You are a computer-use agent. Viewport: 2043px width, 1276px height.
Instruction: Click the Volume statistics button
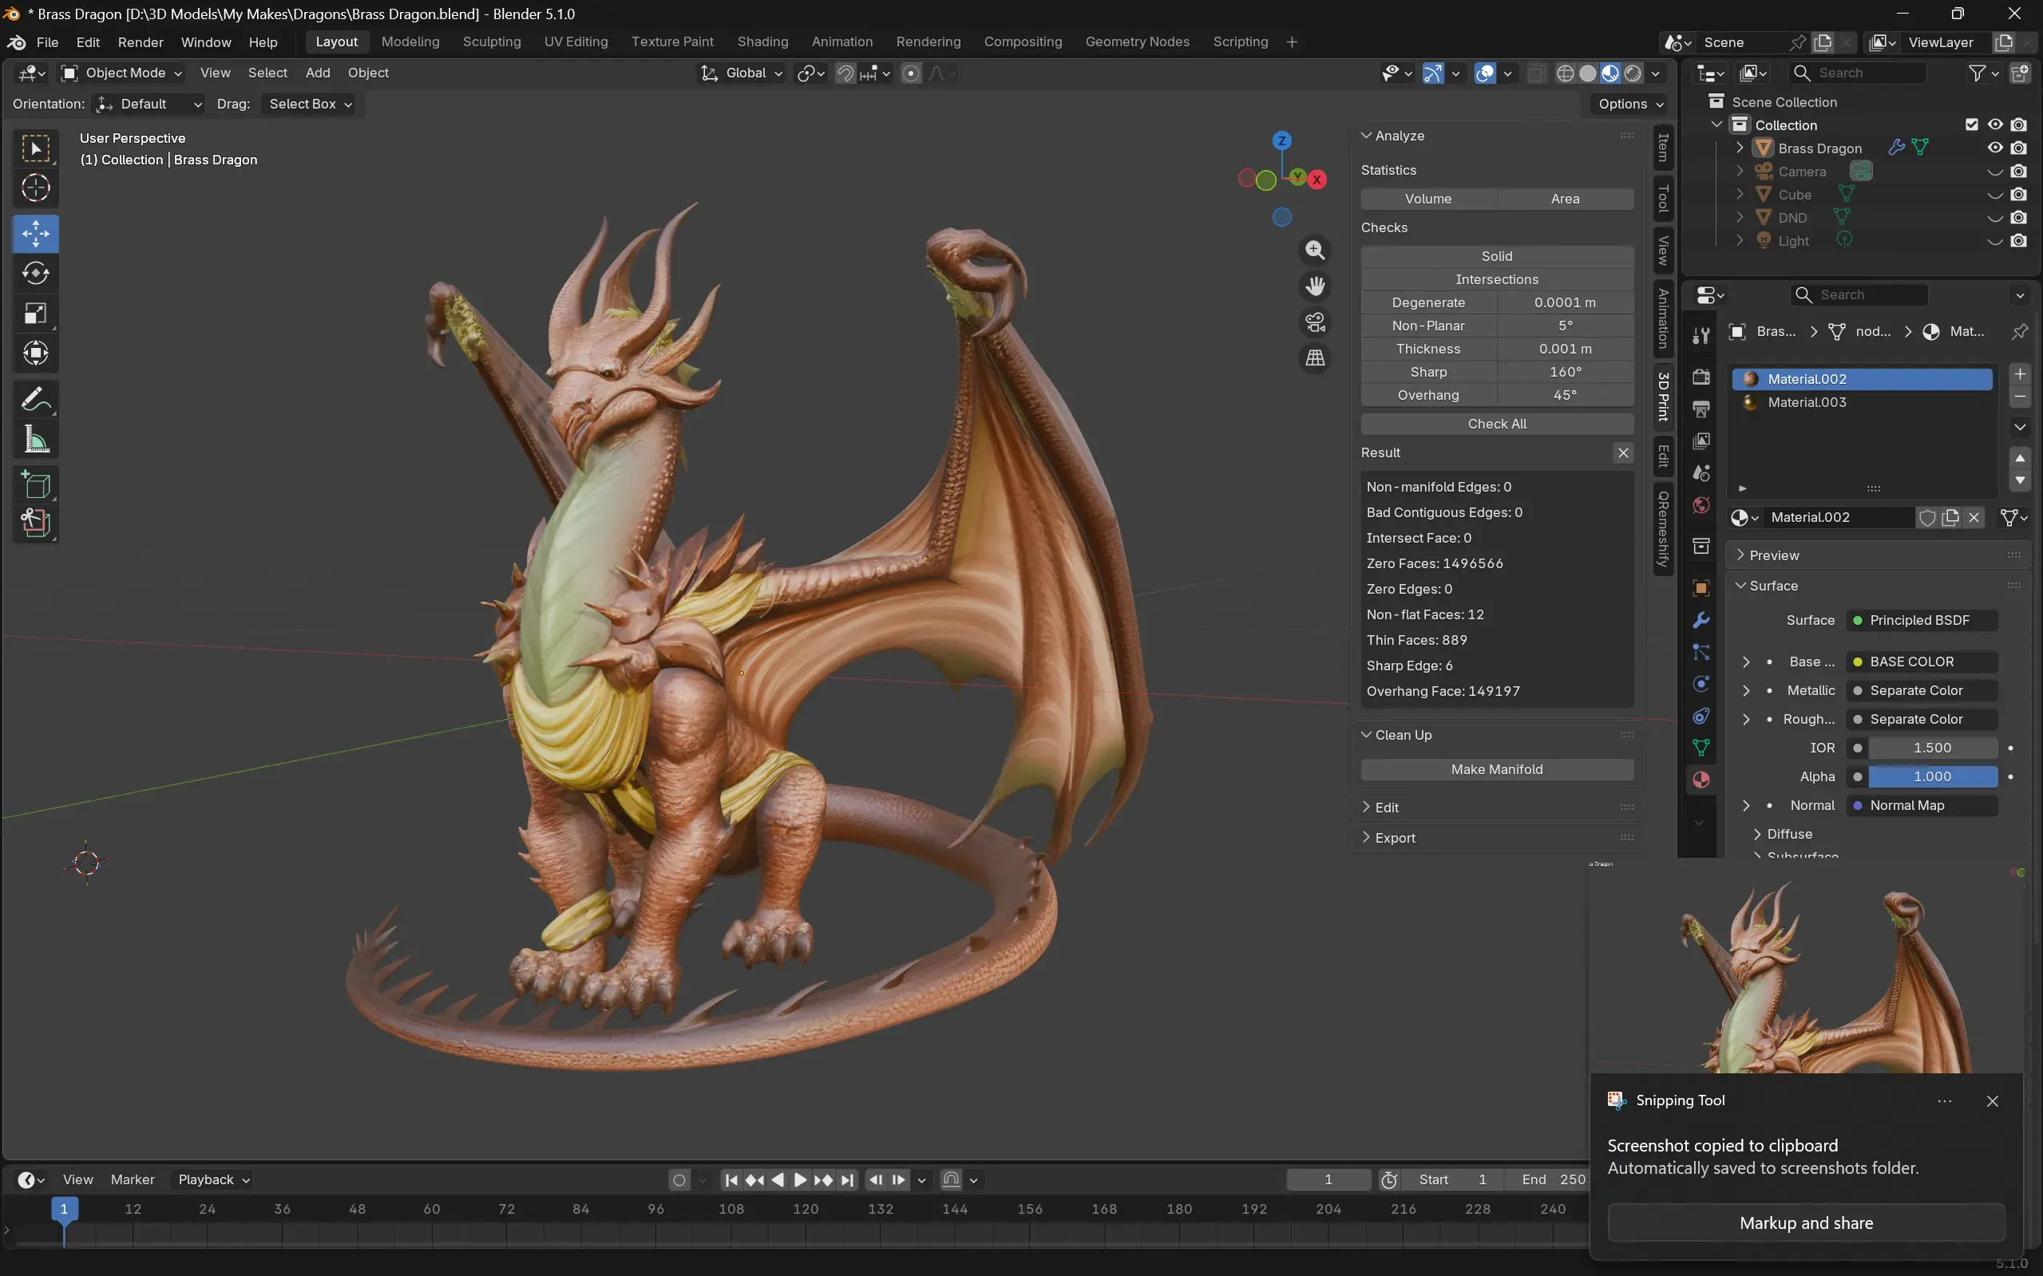[1428, 199]
